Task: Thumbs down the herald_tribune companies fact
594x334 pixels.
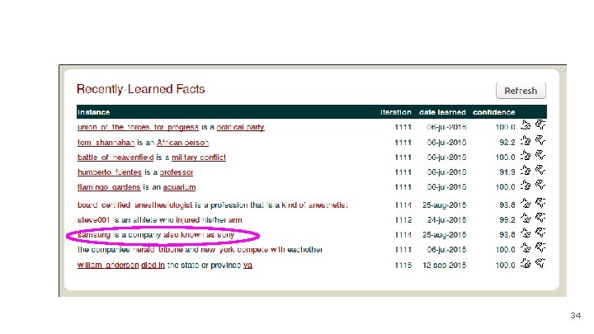Action: point(540,247)
